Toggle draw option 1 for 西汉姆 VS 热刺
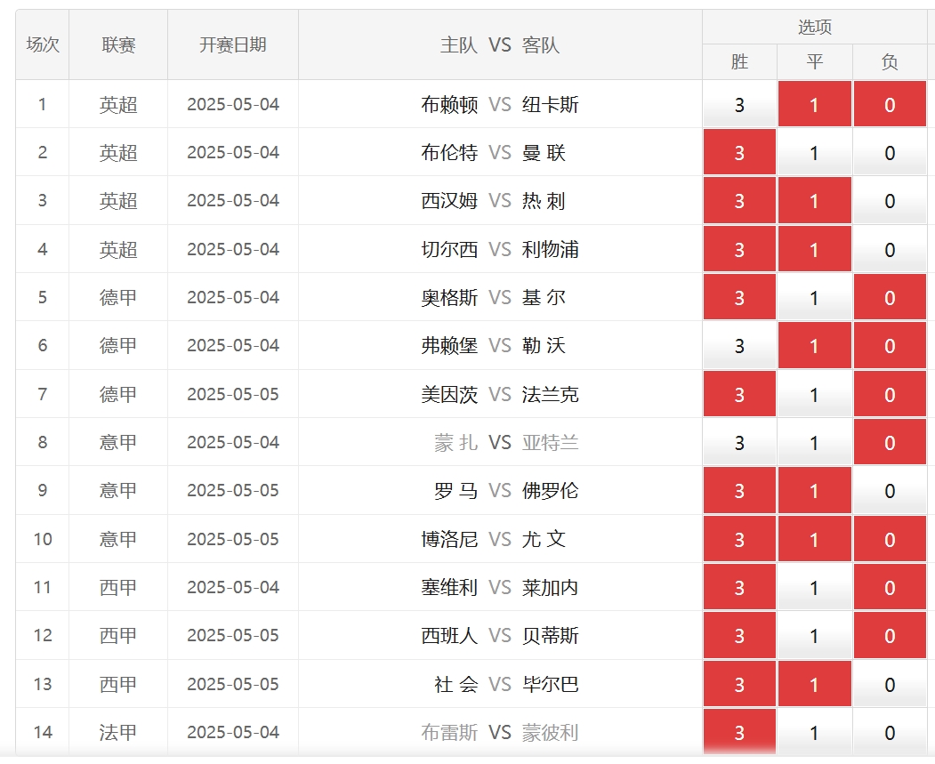935x764 pixels. pyautogui.click(x=815, y=201)
